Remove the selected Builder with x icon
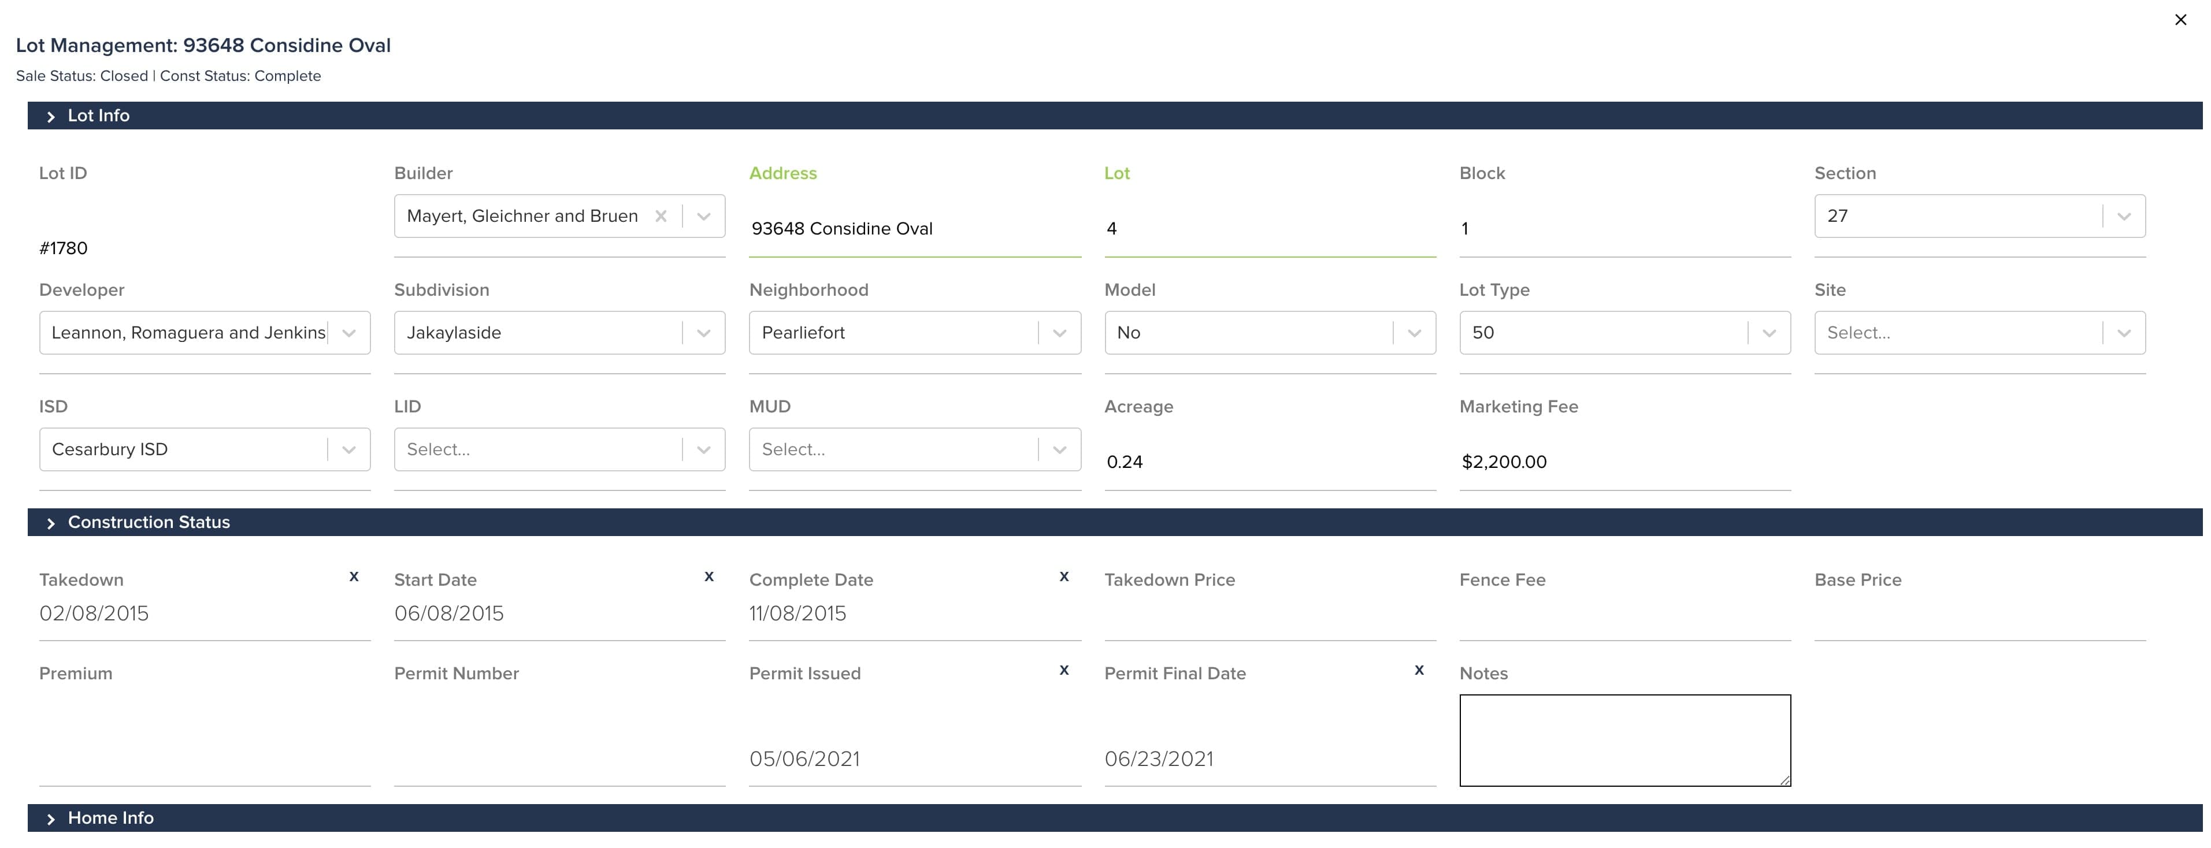This screenshot has height=848, width=2211. pyautogui.click(x=661, y=216)
